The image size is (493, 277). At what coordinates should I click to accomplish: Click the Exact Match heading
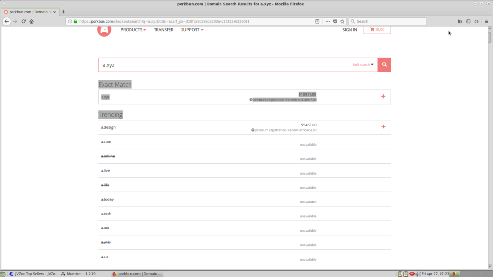115,85
